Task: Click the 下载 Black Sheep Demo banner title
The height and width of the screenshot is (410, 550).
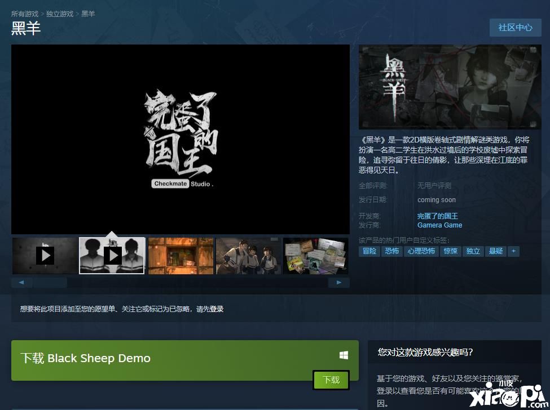Action: tap(86, 358)
